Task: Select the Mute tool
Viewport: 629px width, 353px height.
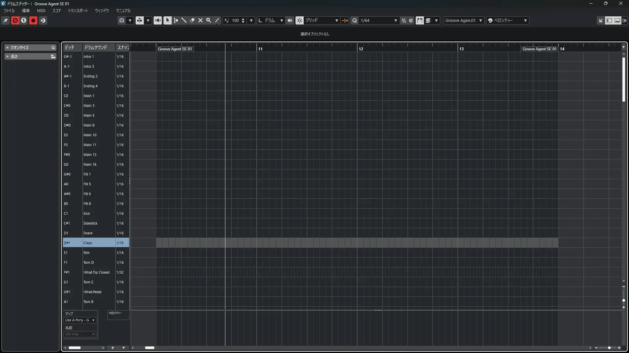Action: click(x=200, y=20)
